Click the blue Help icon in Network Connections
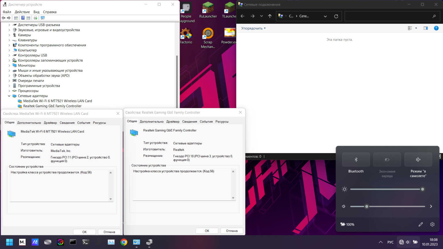The image size is (443, 249). 436,28
